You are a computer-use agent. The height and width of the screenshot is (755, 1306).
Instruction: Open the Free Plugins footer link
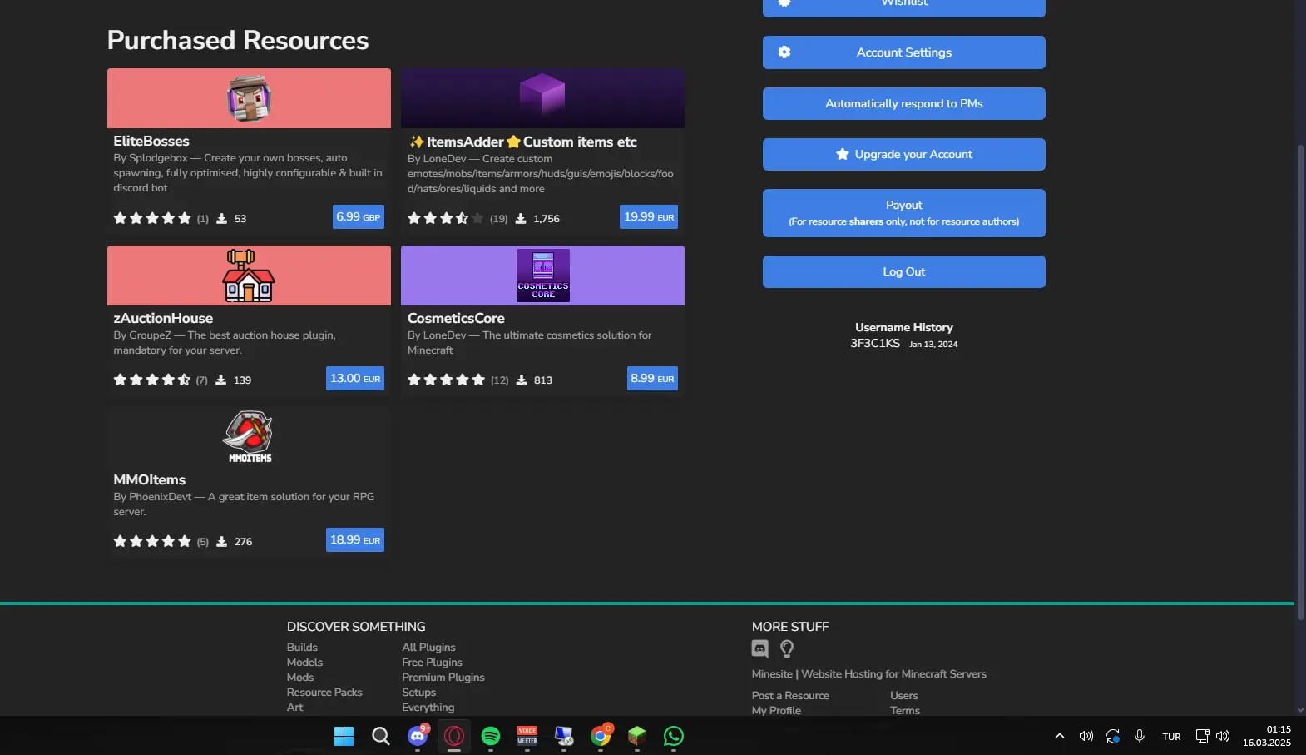pos(432,663)
